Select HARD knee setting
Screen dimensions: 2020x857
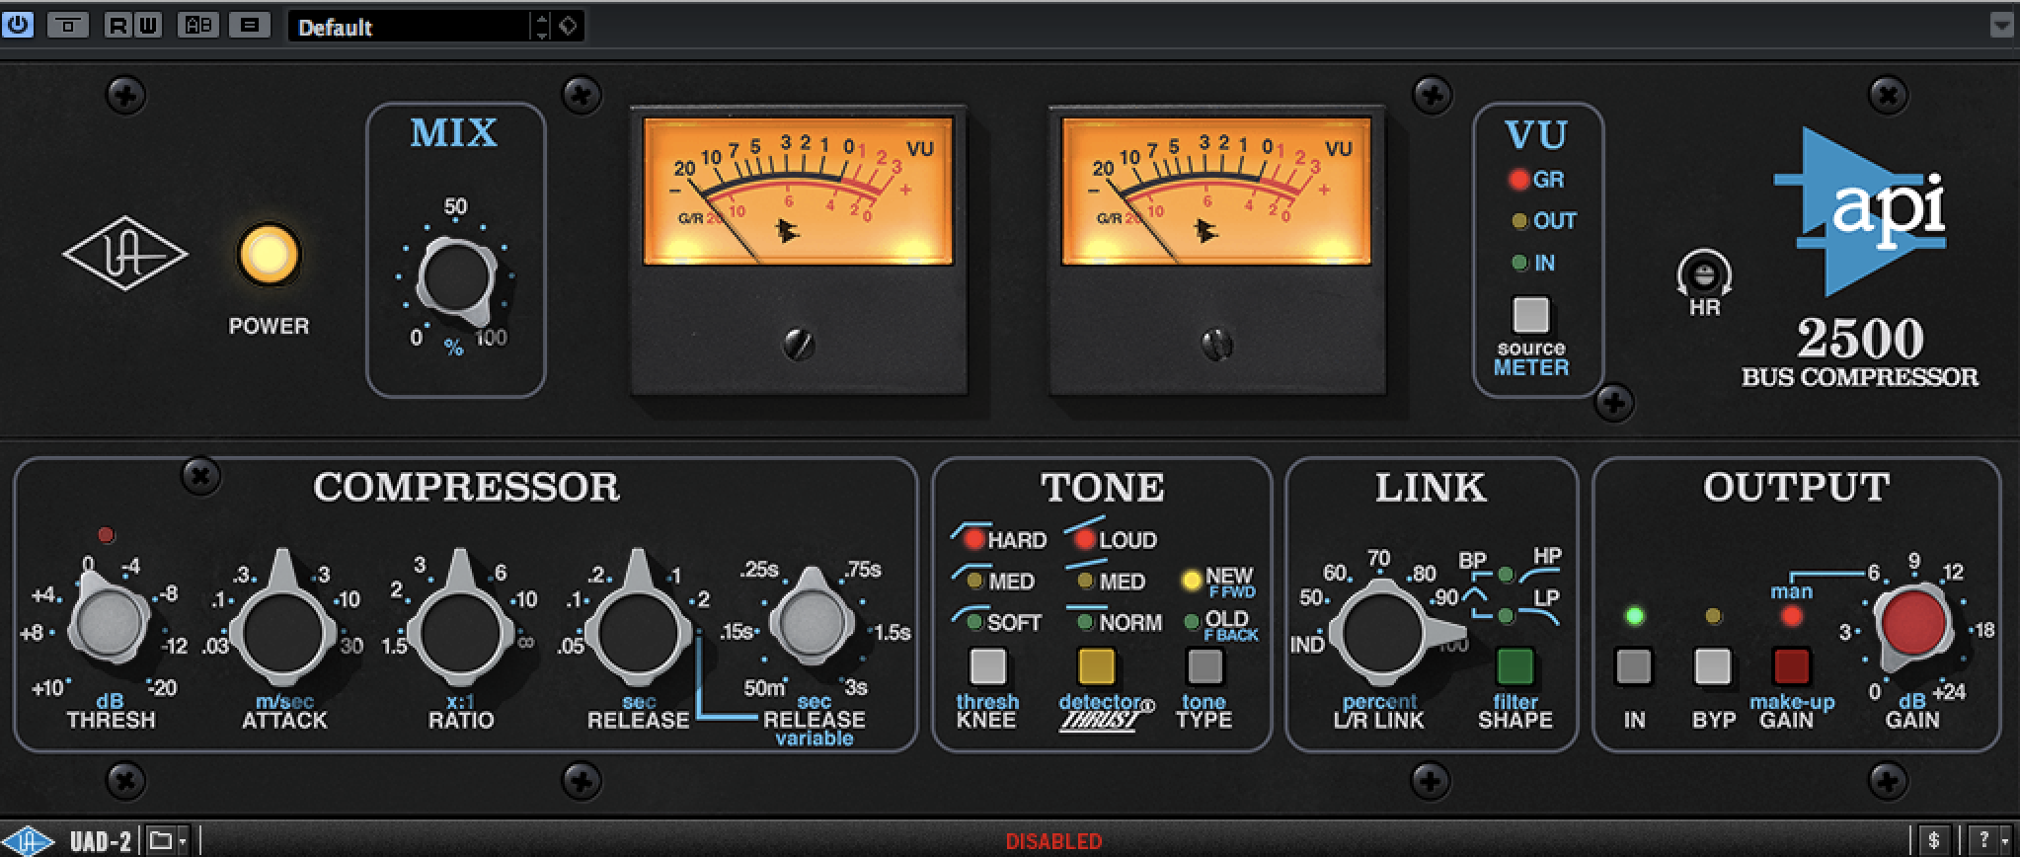tap(974, 539)
